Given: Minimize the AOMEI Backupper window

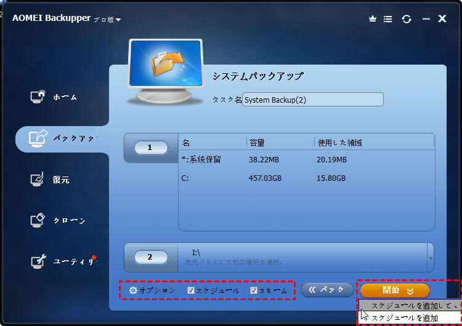Looking at the screenshot, I should pyautogui.click(x=426, y=19).
